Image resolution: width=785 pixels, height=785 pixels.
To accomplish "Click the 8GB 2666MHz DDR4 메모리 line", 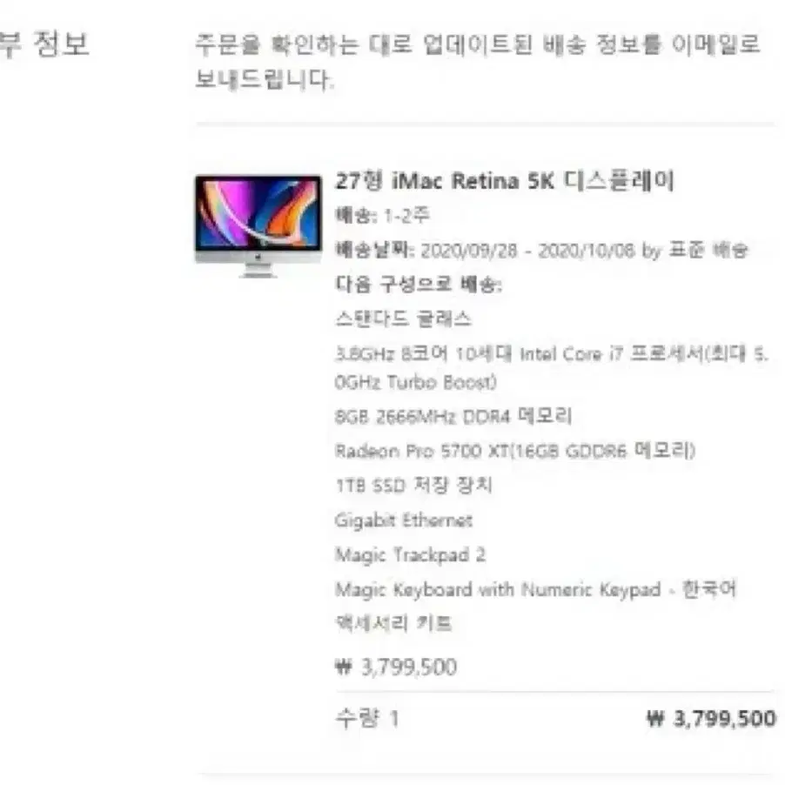I will click(x=453, y=416).
